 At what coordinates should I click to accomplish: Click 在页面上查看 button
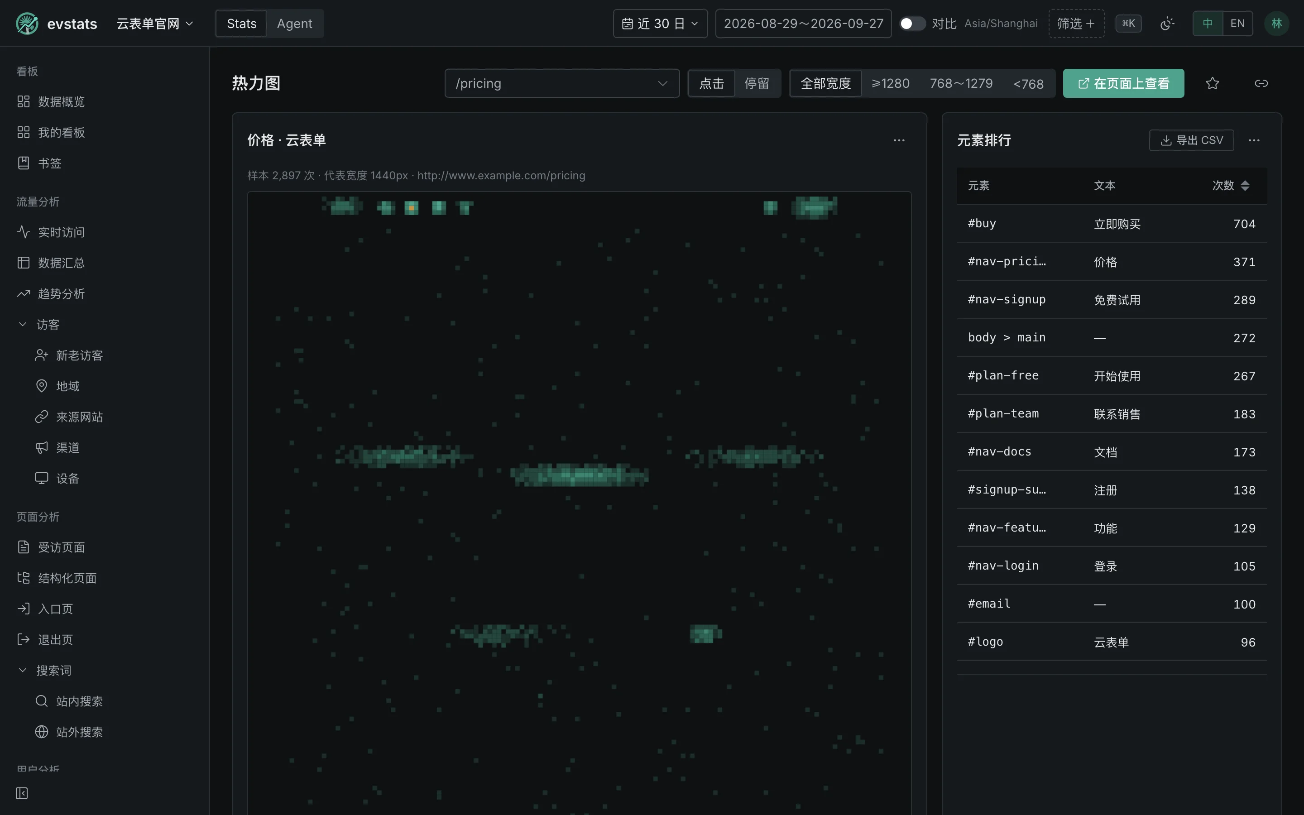point(1123,84)
